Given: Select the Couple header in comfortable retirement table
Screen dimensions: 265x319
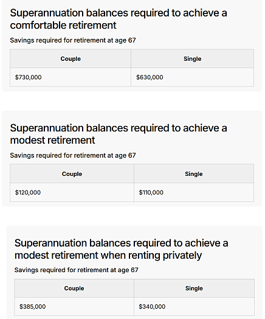Looking at the screenshot, I should [x=71, y=59].
